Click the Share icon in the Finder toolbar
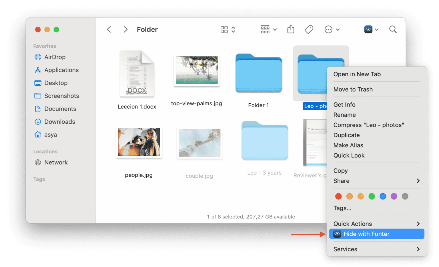The width and height of the screenshot is (439, 267). coord(291,29)
